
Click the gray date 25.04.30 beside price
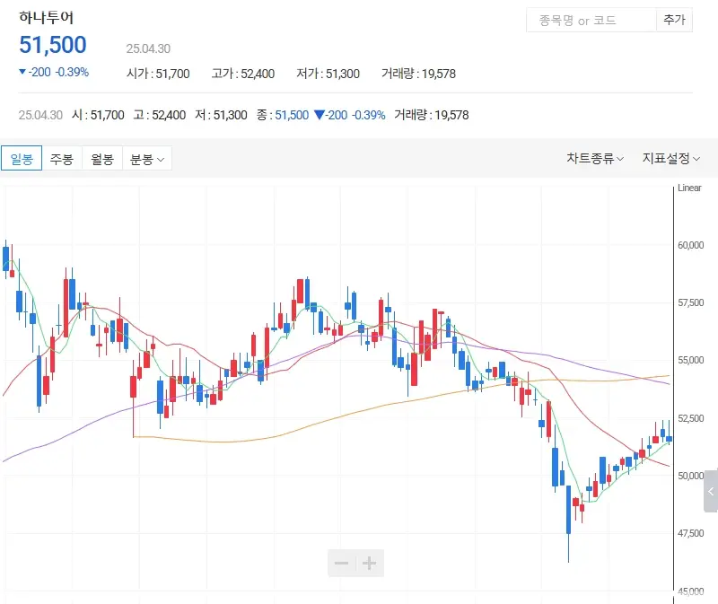[x=148, y=48]
